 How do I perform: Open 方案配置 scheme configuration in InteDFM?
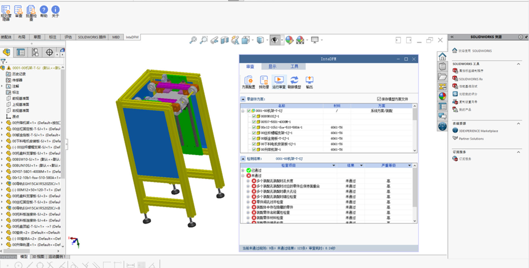(248, 82)
